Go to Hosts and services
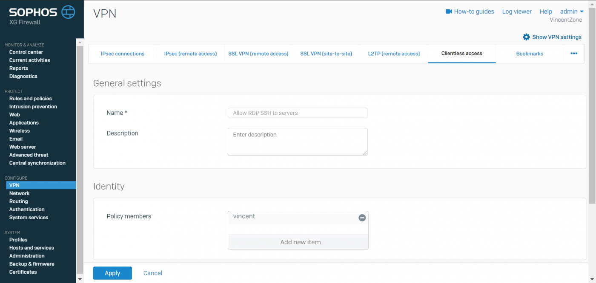Viewport: 596px width, 283px height. (x=32, y=248)
